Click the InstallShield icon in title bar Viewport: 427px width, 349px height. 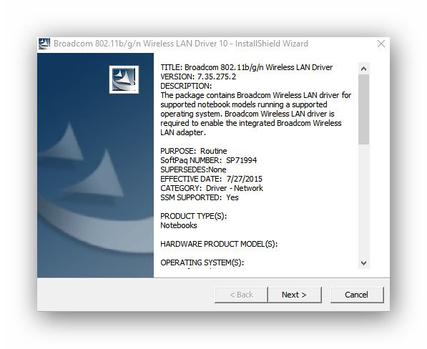pyautogui.click(x=44, y=44)
